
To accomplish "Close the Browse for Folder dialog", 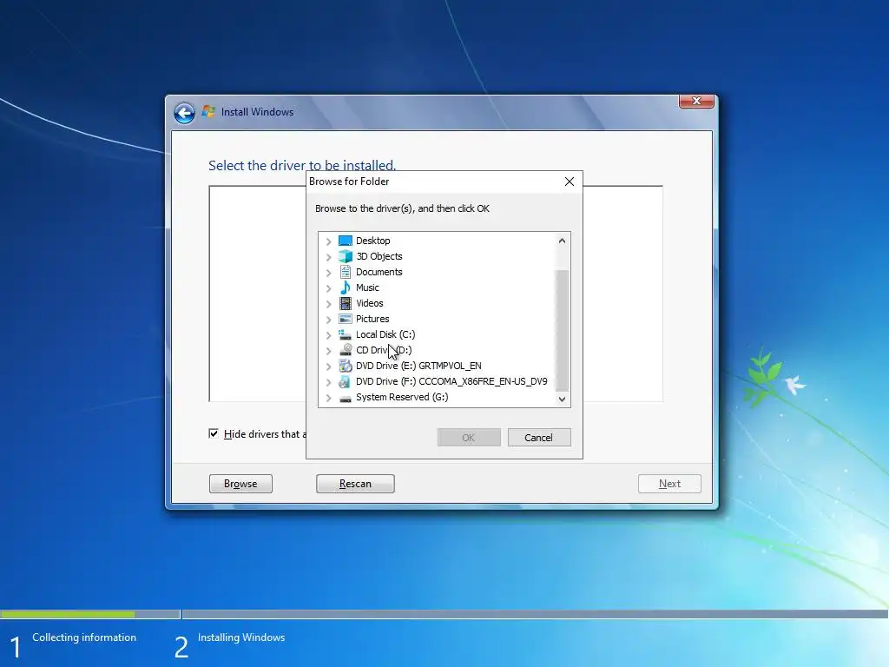I will (x=570, y=182).
